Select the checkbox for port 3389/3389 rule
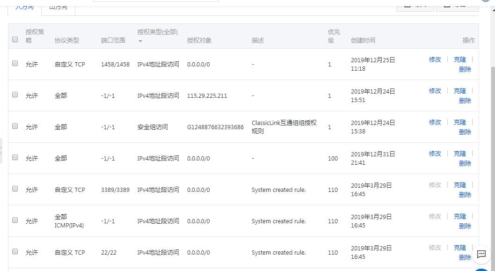The width and height of the screenshot is (495, 271). [x=15, y=189]
